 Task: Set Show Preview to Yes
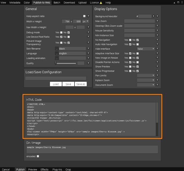pyautogui.click(x=130, y=67)
